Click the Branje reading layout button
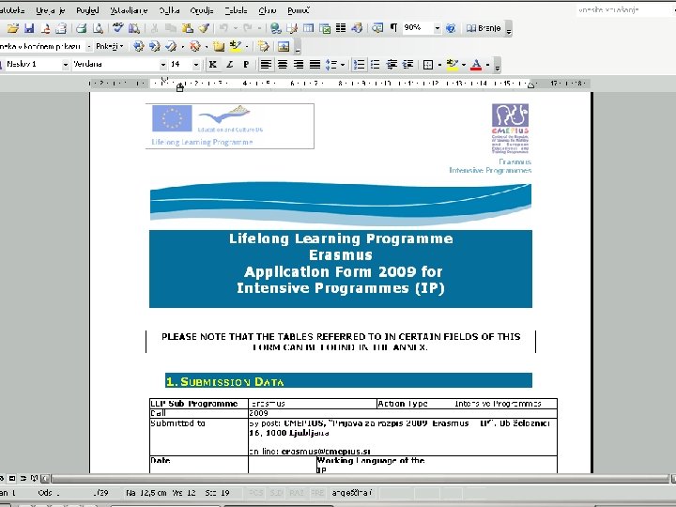The width and height of the screenshot is (676, 507). pyautogui.click(x=484, y=28)
